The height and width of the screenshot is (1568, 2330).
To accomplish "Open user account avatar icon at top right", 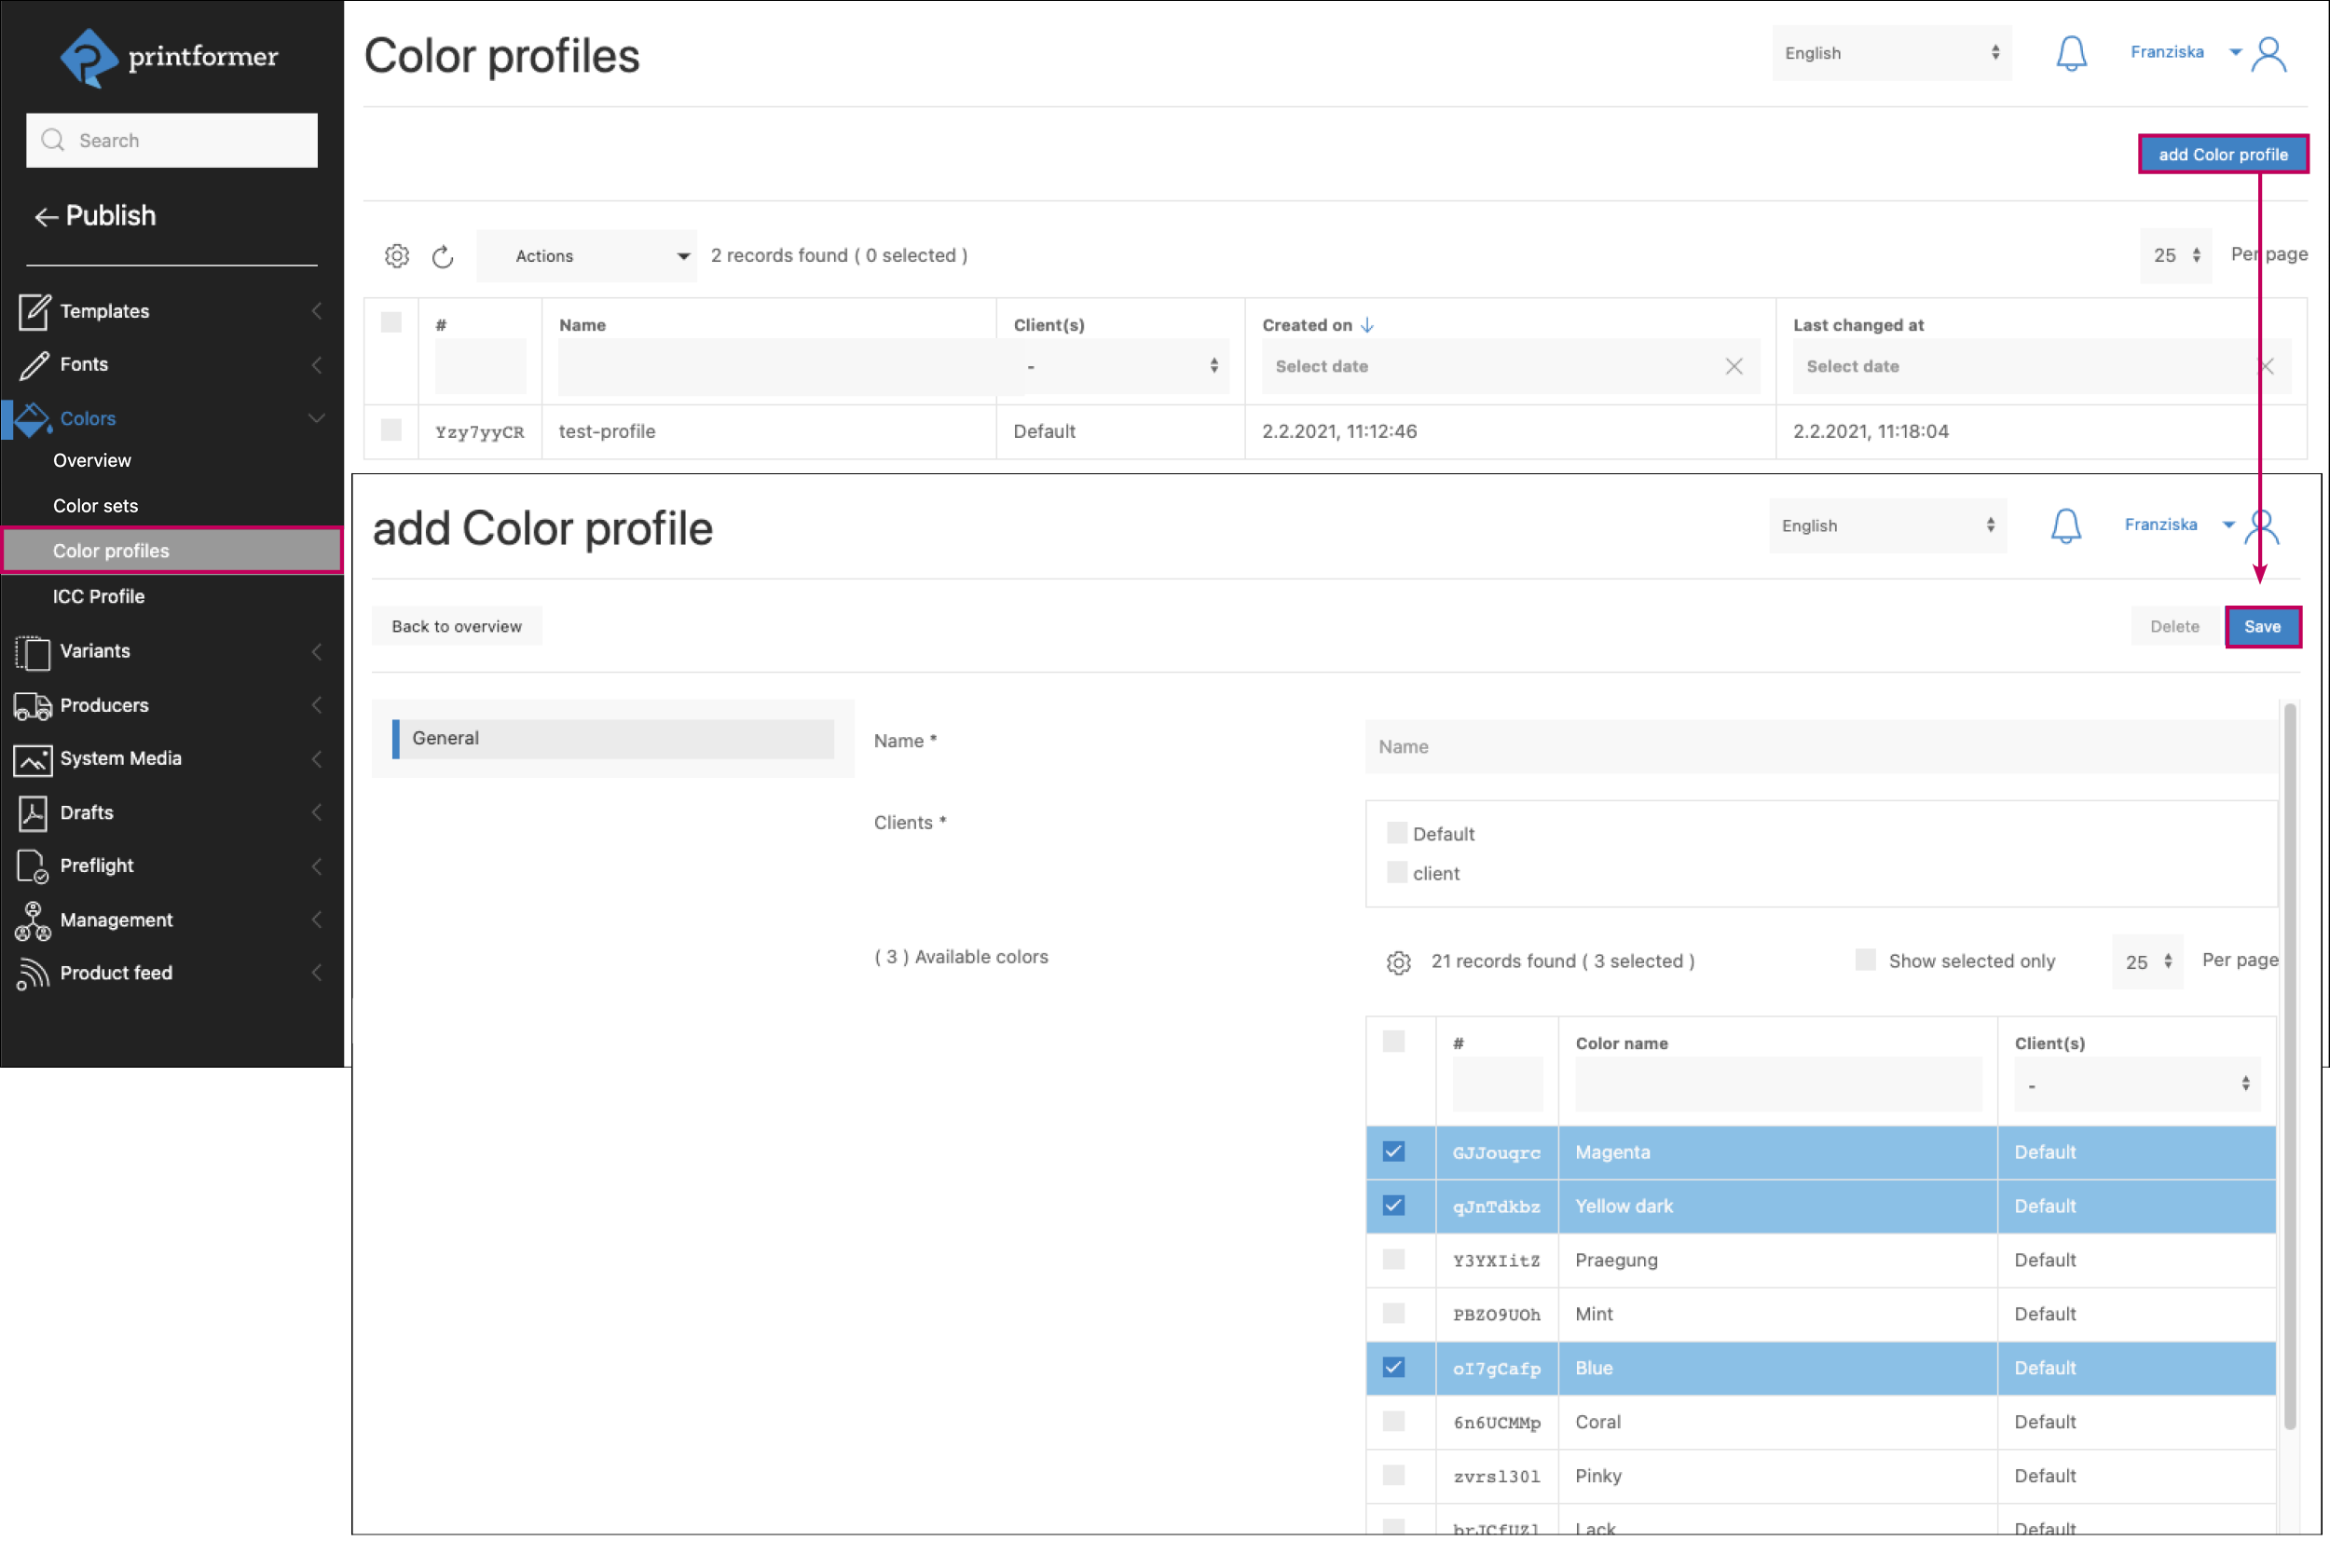I will 2269,55.
